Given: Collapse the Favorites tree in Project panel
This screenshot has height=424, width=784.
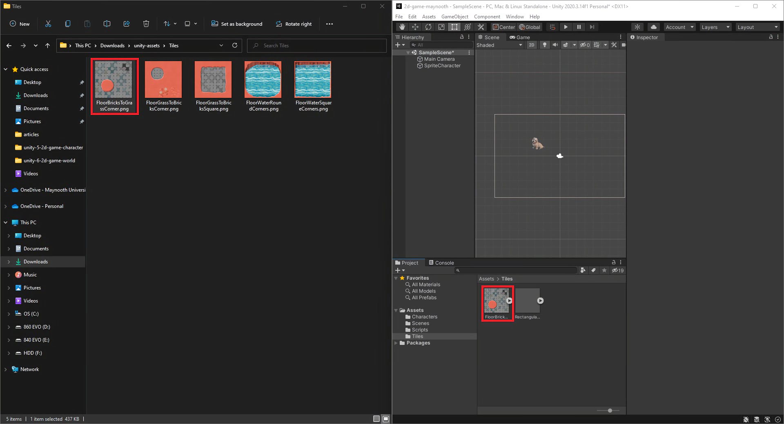Looking at the screenshot, I should click(x=396, y=278).
